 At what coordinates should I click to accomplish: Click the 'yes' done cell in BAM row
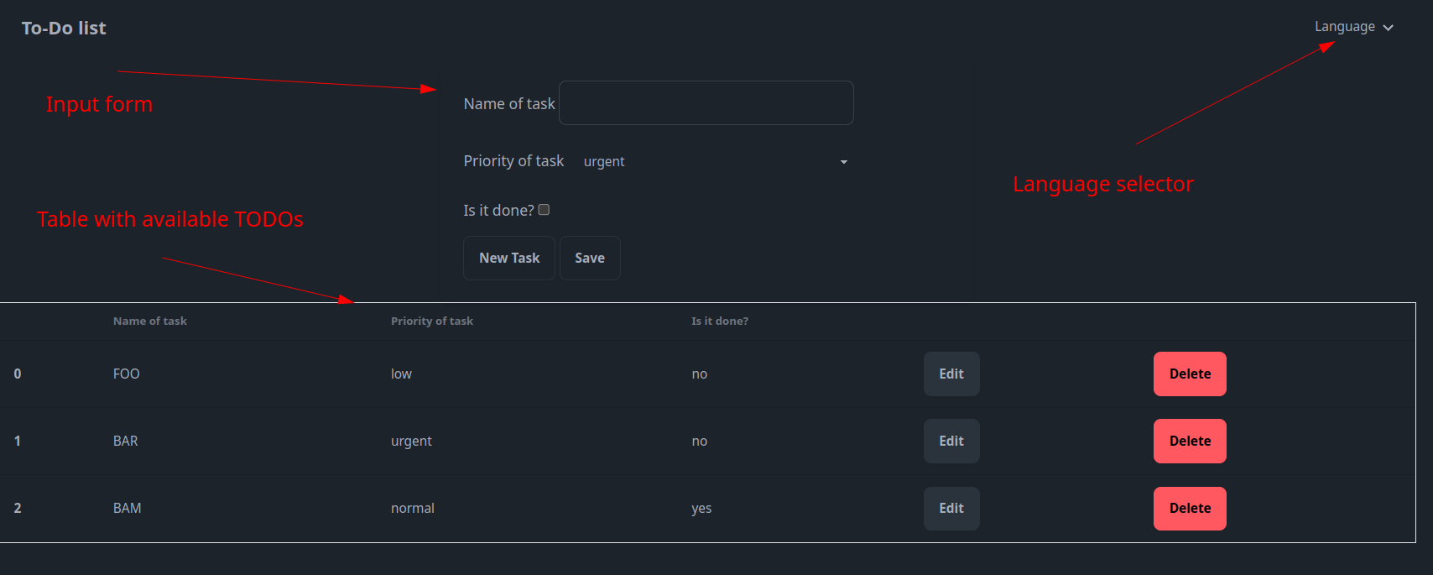coord(701,508)
